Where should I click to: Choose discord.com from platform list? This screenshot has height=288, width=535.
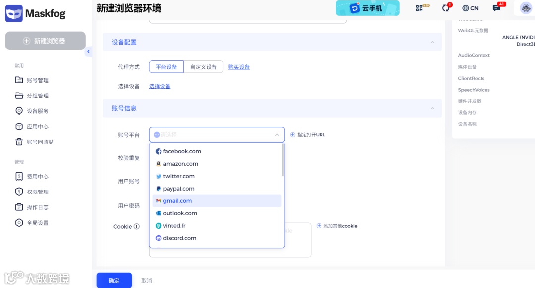pyautogui.click(x=216, y=238)
